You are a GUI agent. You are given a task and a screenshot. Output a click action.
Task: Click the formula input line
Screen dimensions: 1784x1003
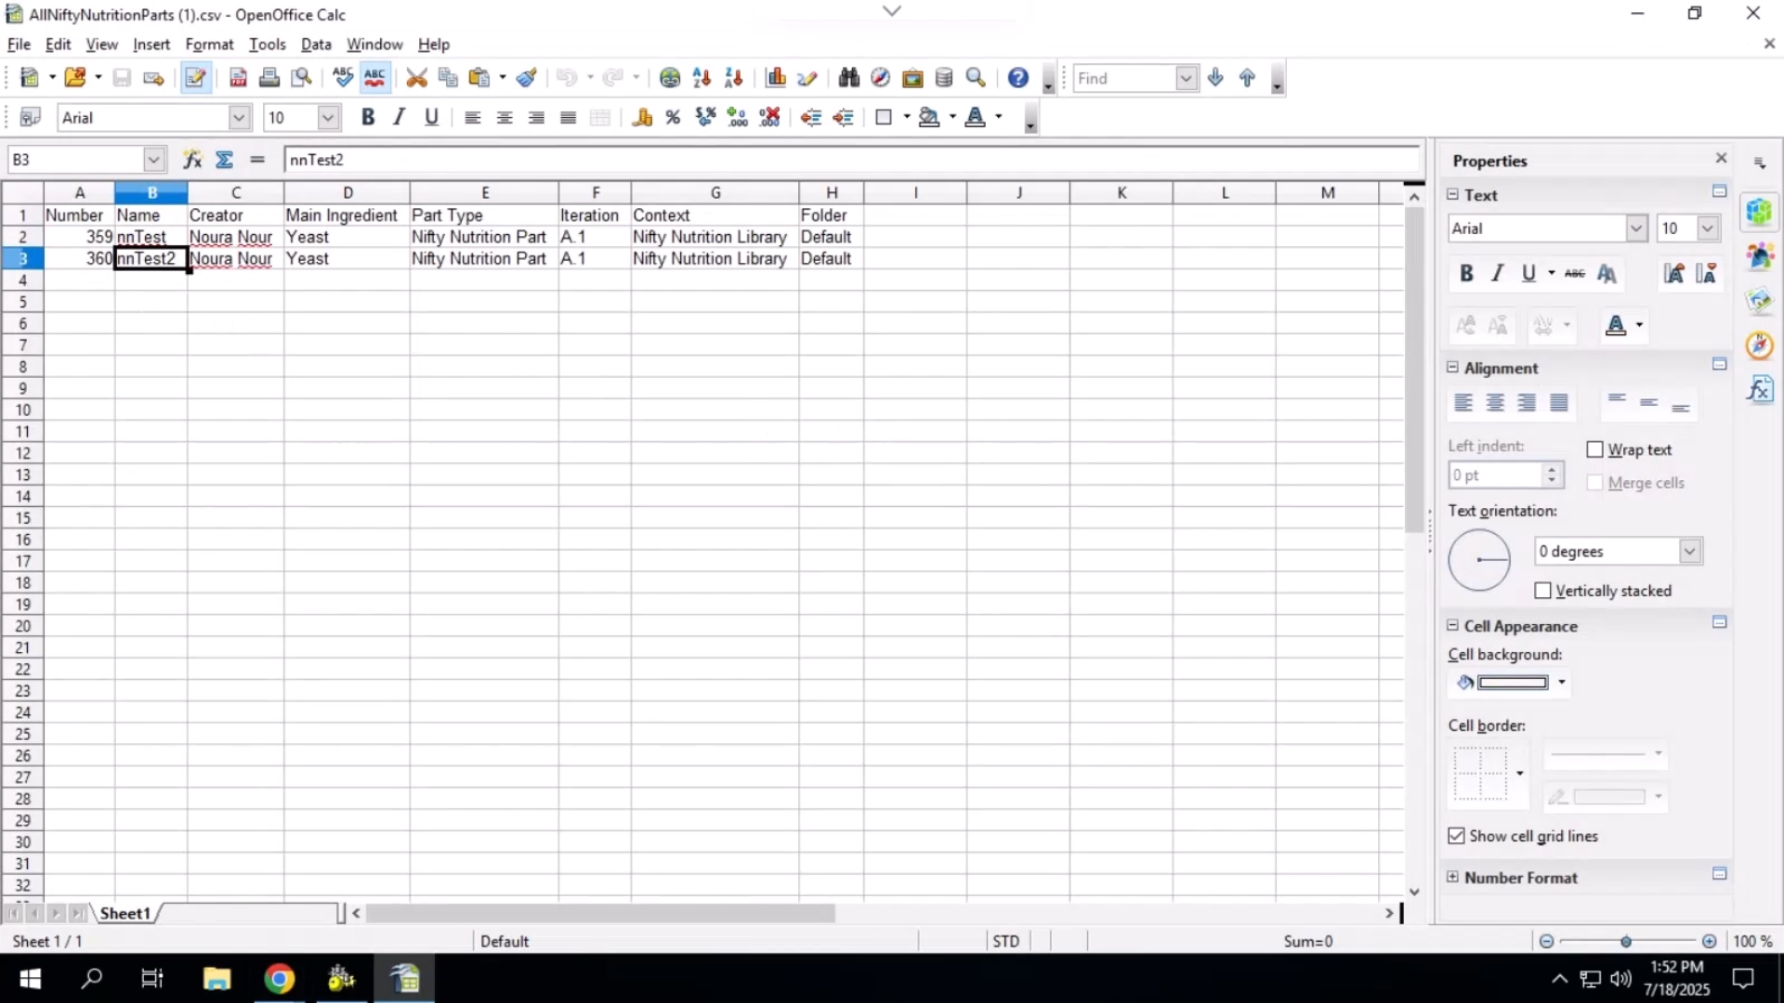pos(852,160)
